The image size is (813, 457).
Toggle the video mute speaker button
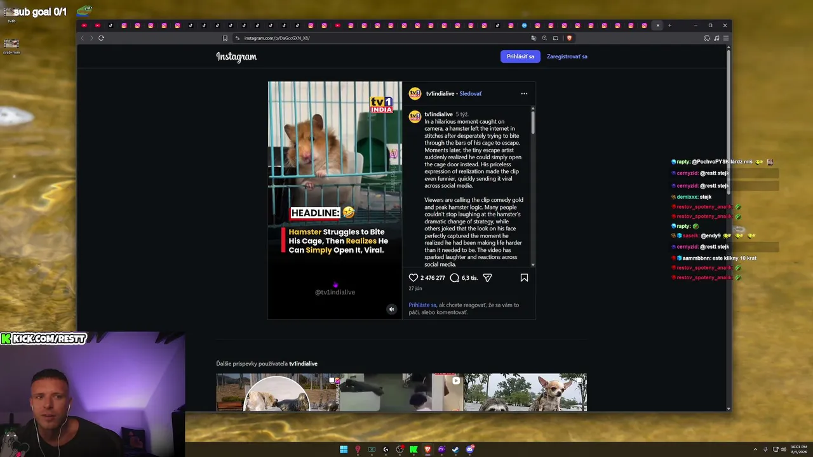click(391, 309)
